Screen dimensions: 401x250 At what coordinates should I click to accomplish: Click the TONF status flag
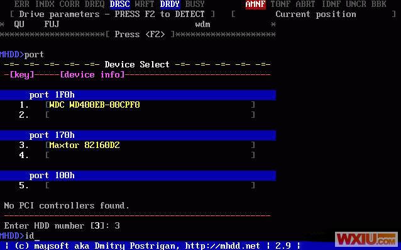[x=280, y=4]
